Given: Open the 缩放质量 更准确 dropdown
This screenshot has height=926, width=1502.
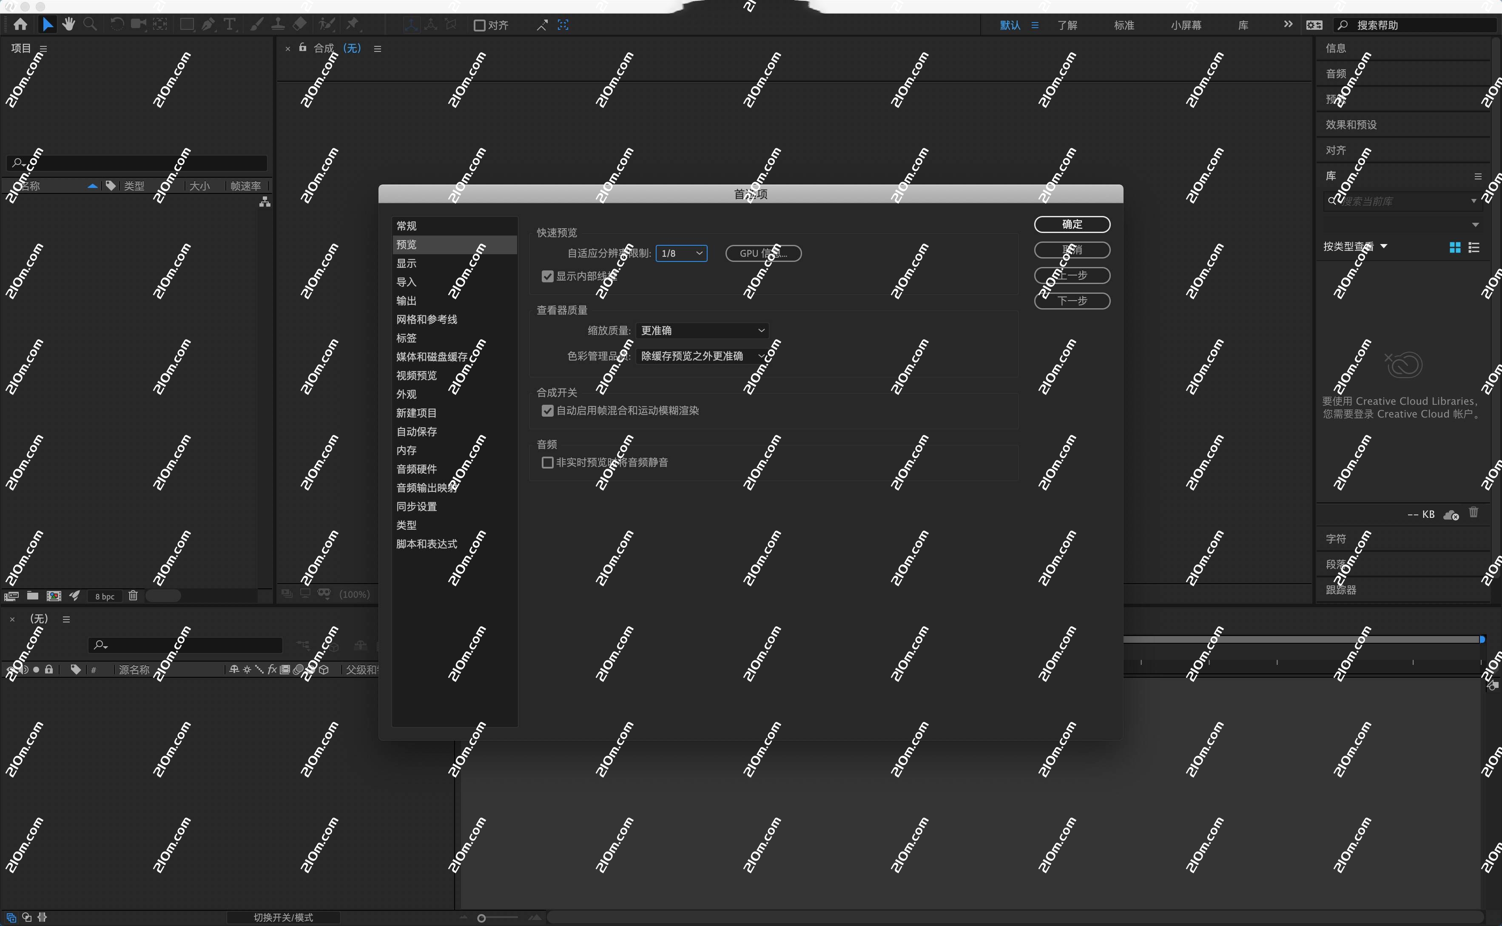Looking at the screenshot, I should [702, 331].
